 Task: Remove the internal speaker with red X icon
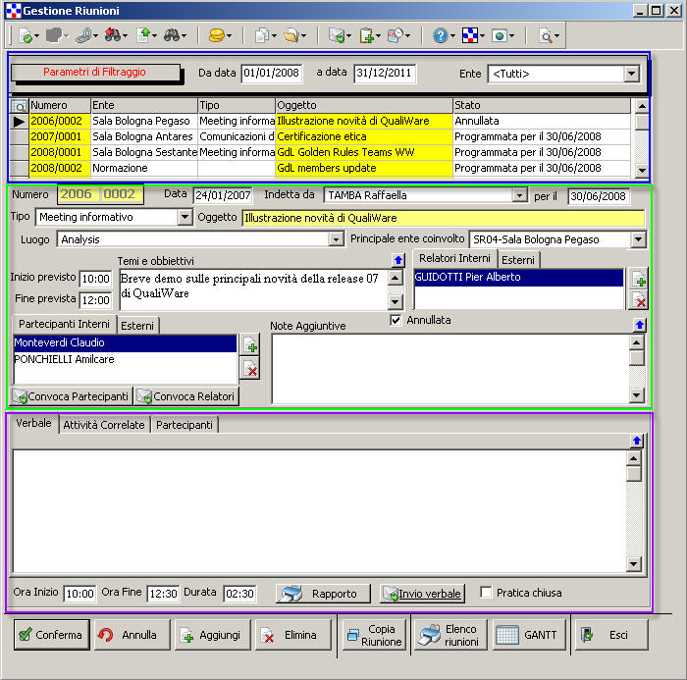coord(638,300)
